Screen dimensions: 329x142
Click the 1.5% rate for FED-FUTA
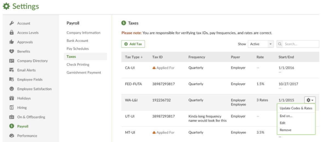pos(260,84)
